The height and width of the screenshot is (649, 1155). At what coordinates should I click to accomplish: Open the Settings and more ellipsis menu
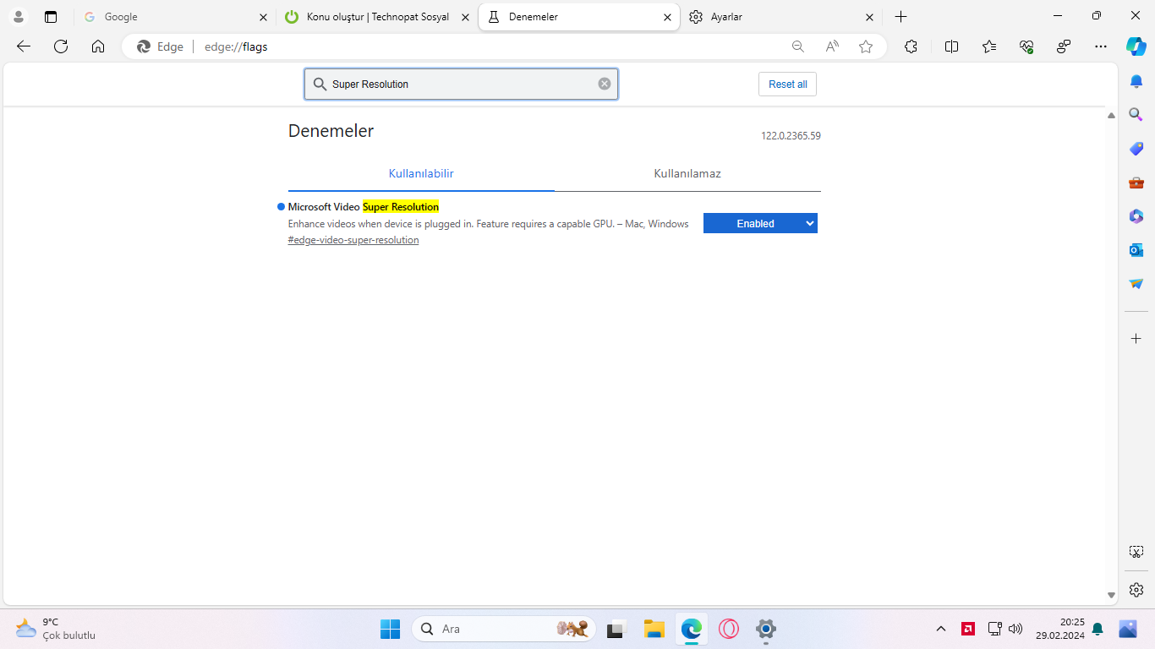[1100, 46]
